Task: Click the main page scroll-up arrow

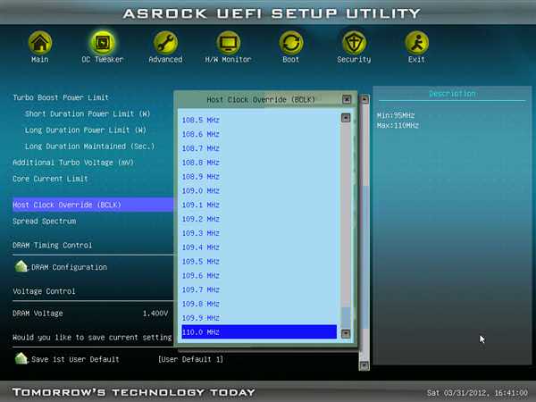Action: pyautogui.click(x=364, y=99)
